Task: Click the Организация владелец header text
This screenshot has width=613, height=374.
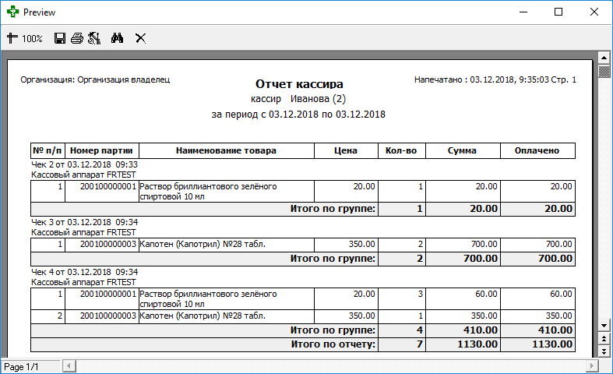Action: 124,79
